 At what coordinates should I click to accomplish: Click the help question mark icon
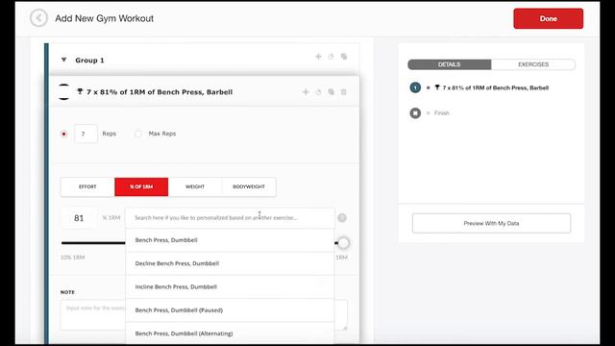pos(342,218)
